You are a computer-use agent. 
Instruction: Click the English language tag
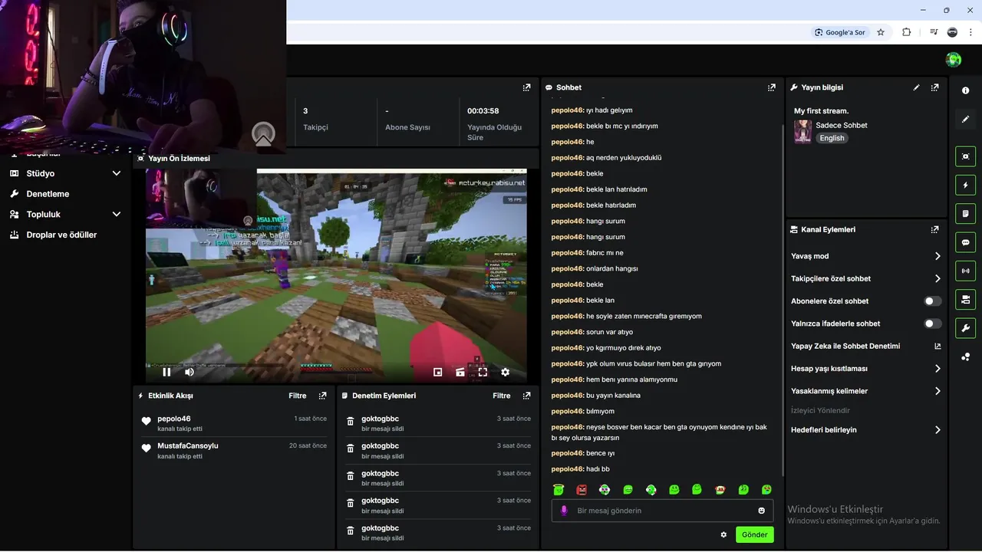pyautogui.click(x=832, y=138)
